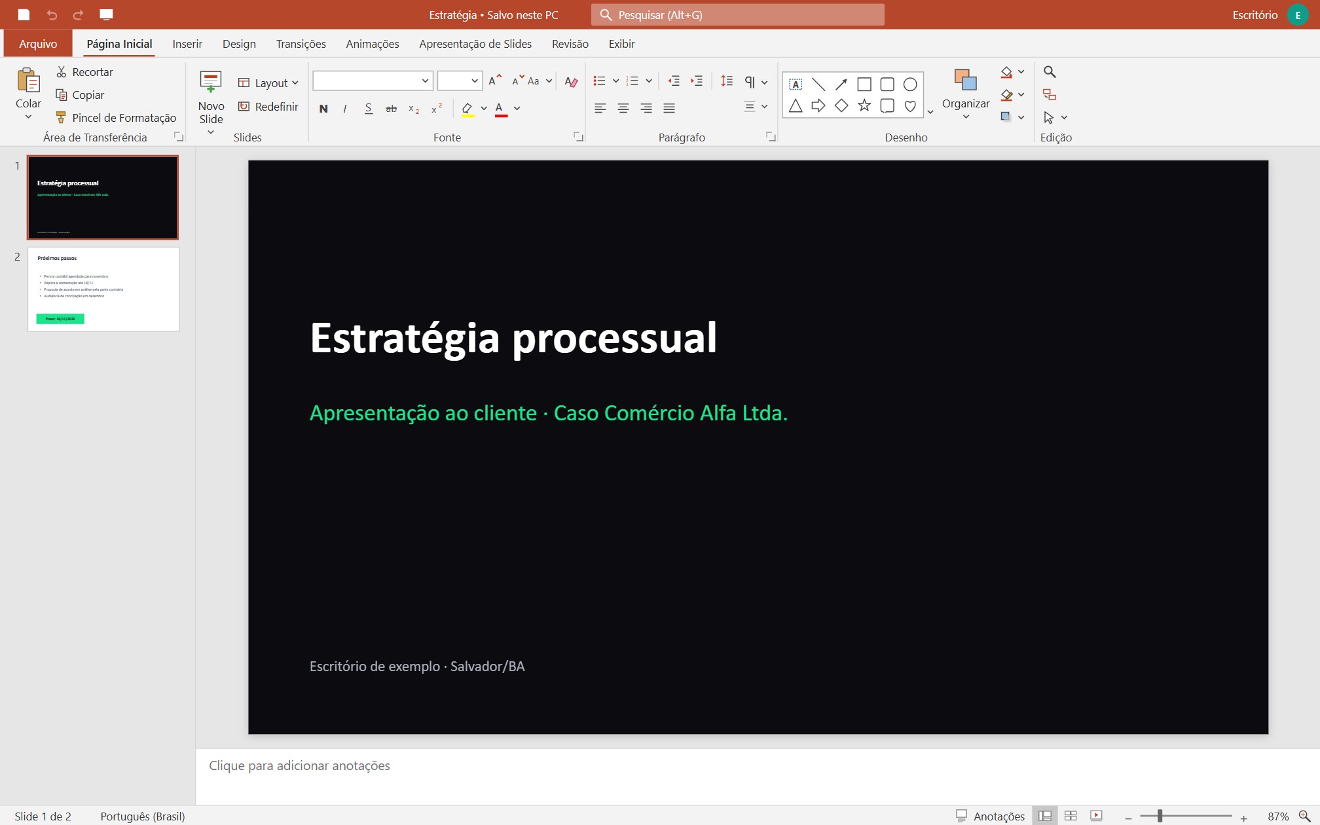
Task: Click the Redefinir button
Action: [x=268, y=106]
